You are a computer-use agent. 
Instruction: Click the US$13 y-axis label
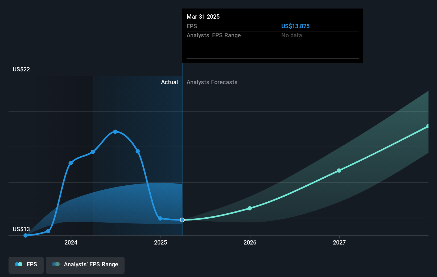[21, 229]
